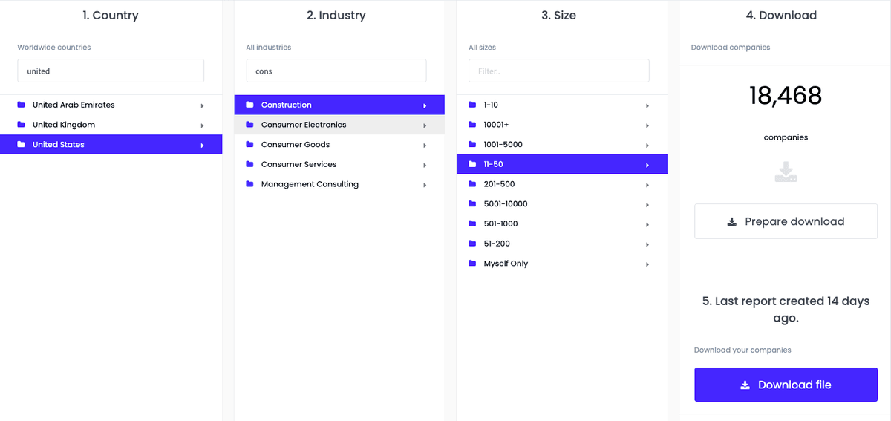Click the Myself Only folder icon

pos(472,264)
